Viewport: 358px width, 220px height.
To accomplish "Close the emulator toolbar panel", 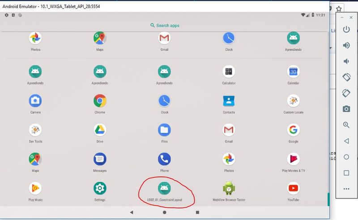I will (351, 17).
